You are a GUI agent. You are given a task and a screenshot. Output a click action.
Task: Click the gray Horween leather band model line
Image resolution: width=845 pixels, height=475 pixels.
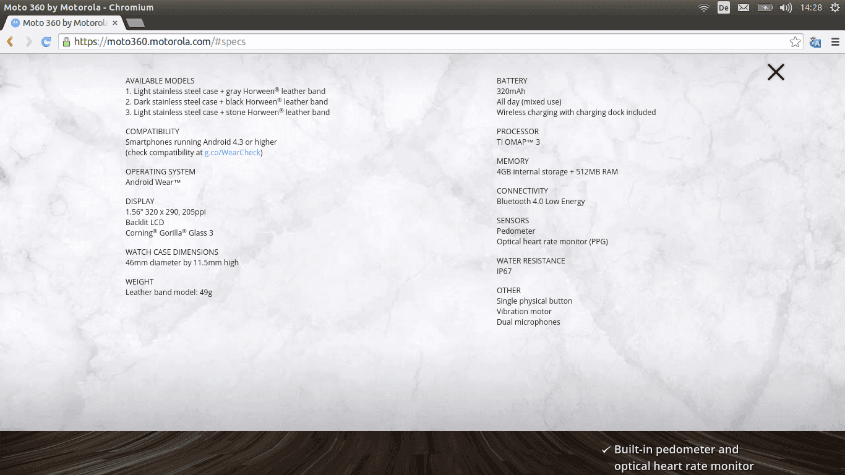225,92
